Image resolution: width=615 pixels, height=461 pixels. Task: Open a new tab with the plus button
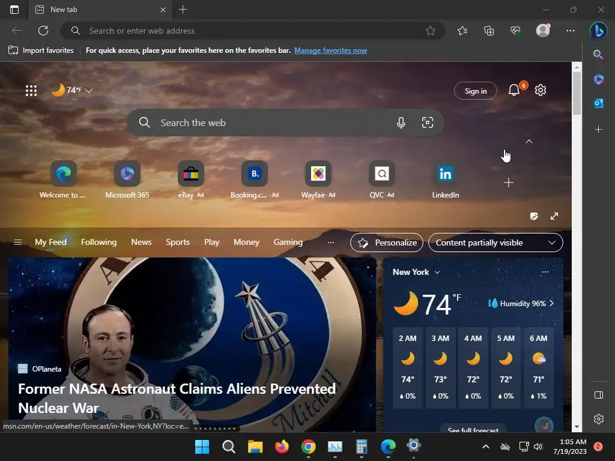click(x=183, y=10)
